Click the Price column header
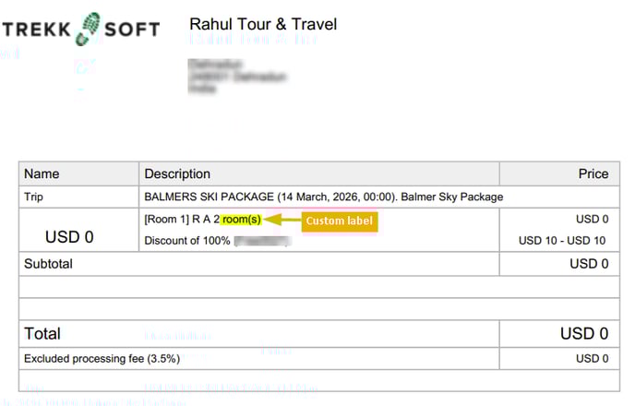 (x=593, y=173)
